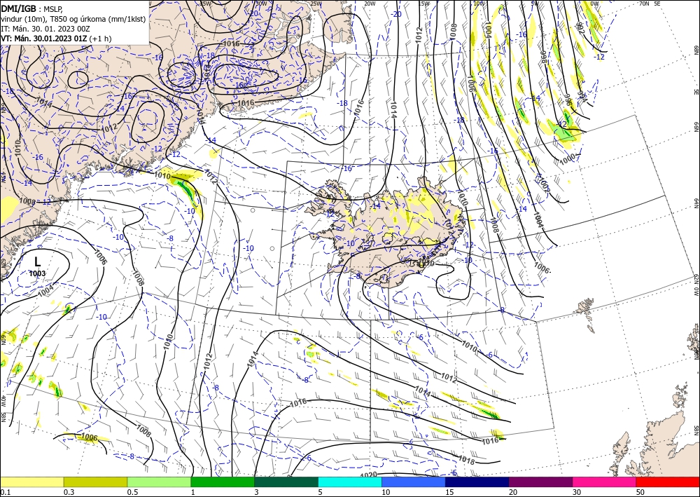700x497 pixels.
Task: Select the cyan 5–10 mm legend swatch
Action: pyautogui.click(x=350, y=482)
